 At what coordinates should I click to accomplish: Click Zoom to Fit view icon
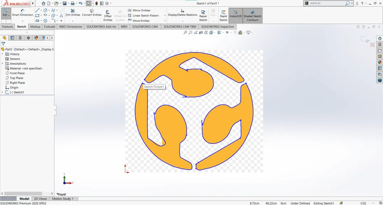(185, 32)
